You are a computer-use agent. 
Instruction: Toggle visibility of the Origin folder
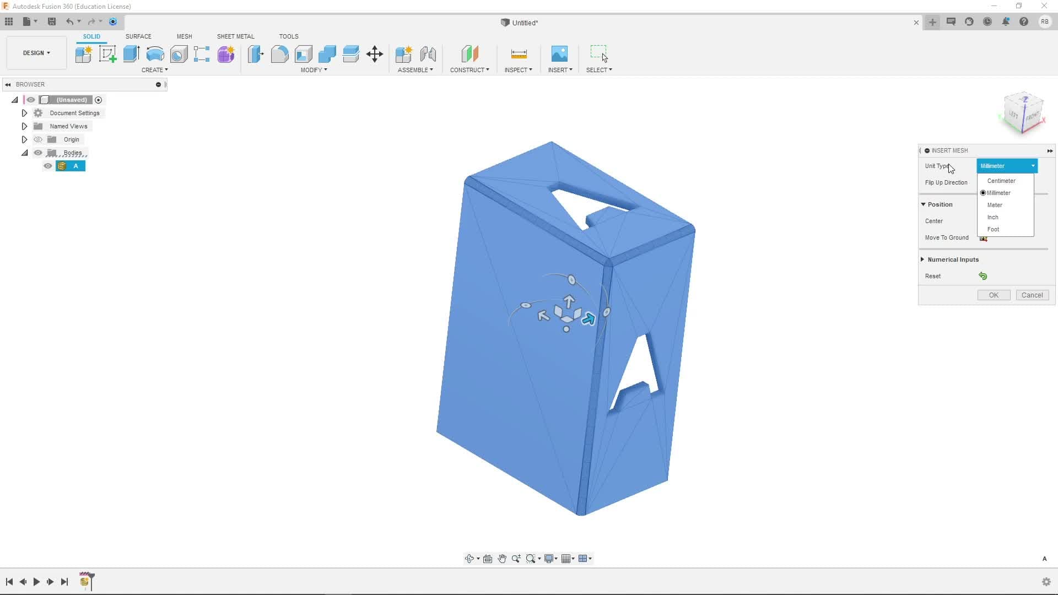pos(38,139)
